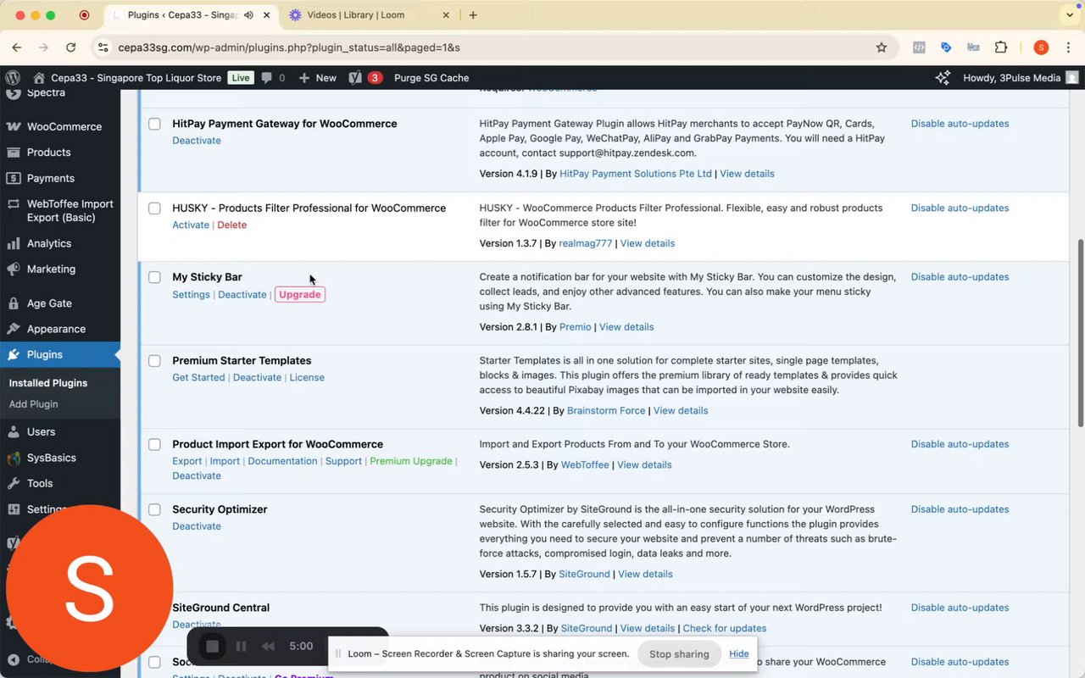The image size is (1085, 678).
Task: Pause the Loom recording
Action: pos(241,647)
